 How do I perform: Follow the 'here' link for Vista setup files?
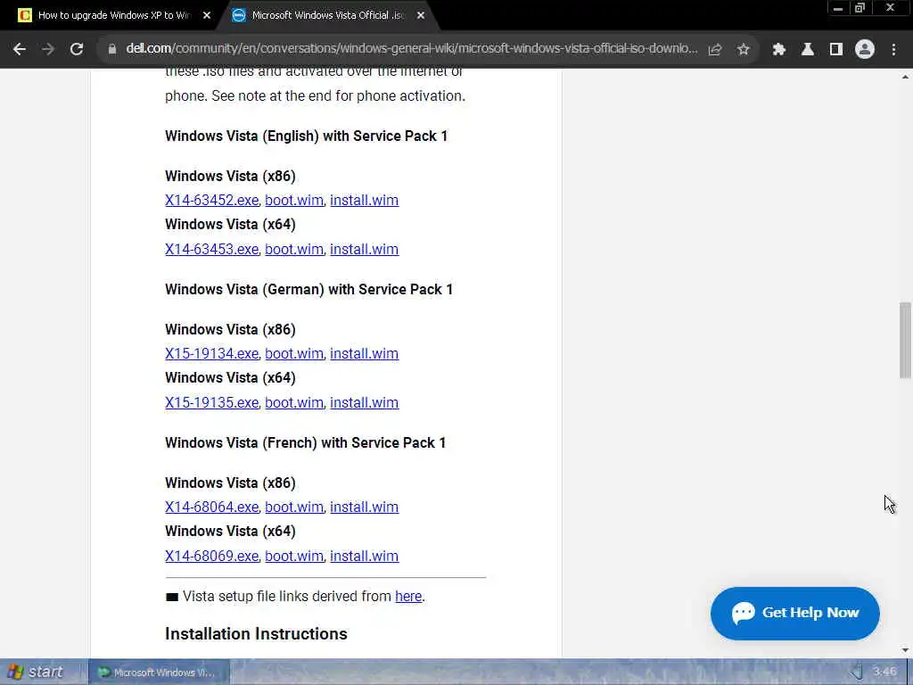tap(408, 597)
